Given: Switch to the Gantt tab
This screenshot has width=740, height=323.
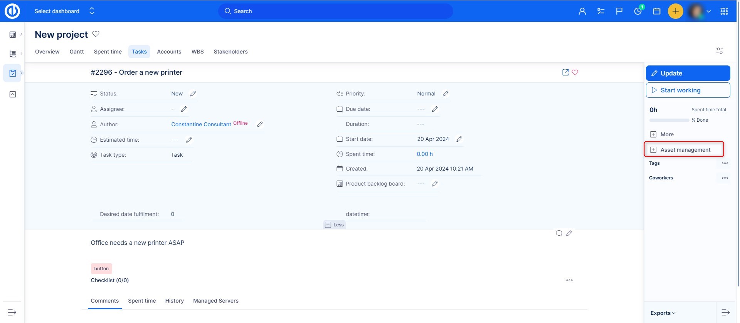Looking at the screenshot, I should pyautogui.click(x=77, y=52).
